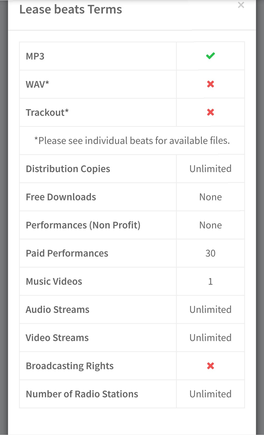This screenshot has height=435, width=264.
Task: Click the WAV* row label
Action: click(x=37, y=84)
